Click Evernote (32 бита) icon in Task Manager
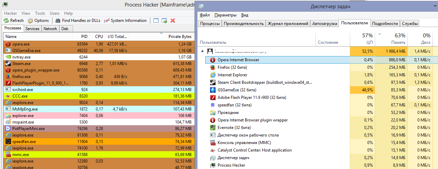Viewport: 438px width, 169px height. (212, 127)
